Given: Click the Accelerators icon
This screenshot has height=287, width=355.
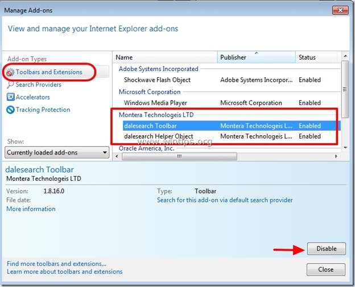Looking at the screenshot, I should tap(10, 97).
